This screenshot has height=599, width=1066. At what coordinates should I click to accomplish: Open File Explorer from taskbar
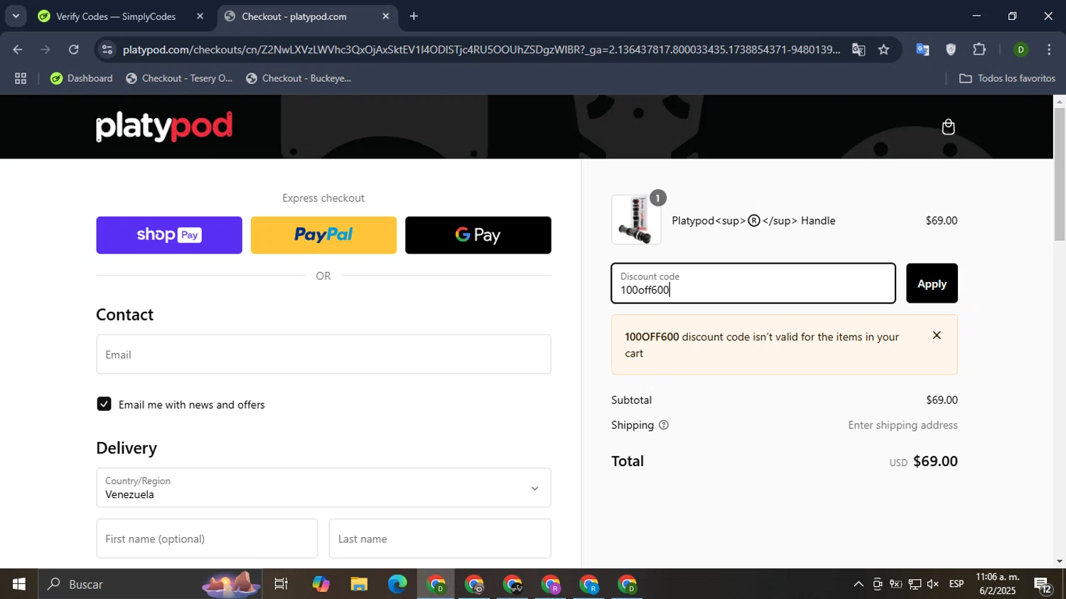click(359, 584)
